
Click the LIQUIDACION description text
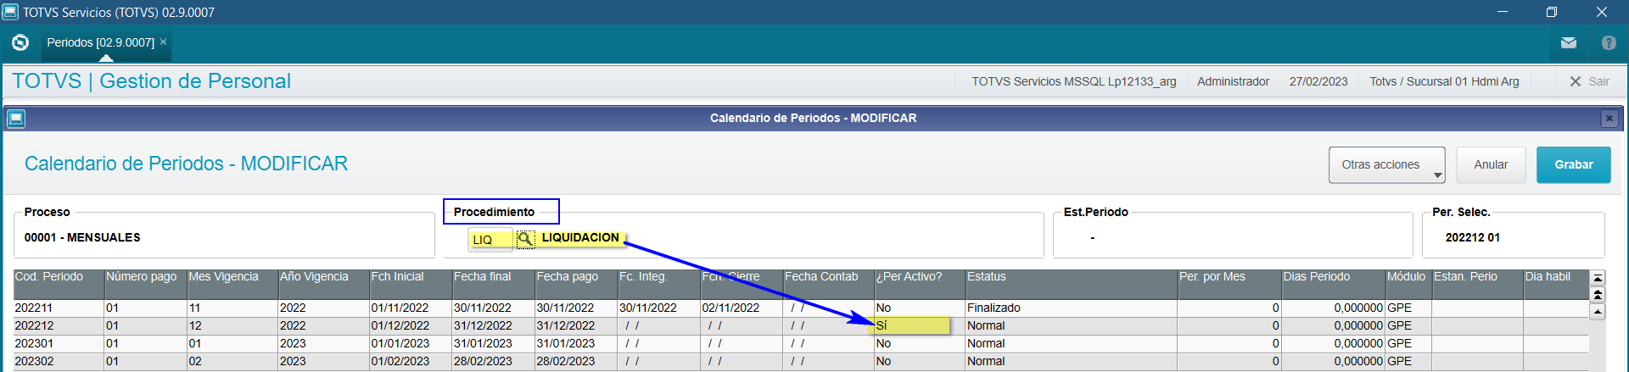pos(580,238)
